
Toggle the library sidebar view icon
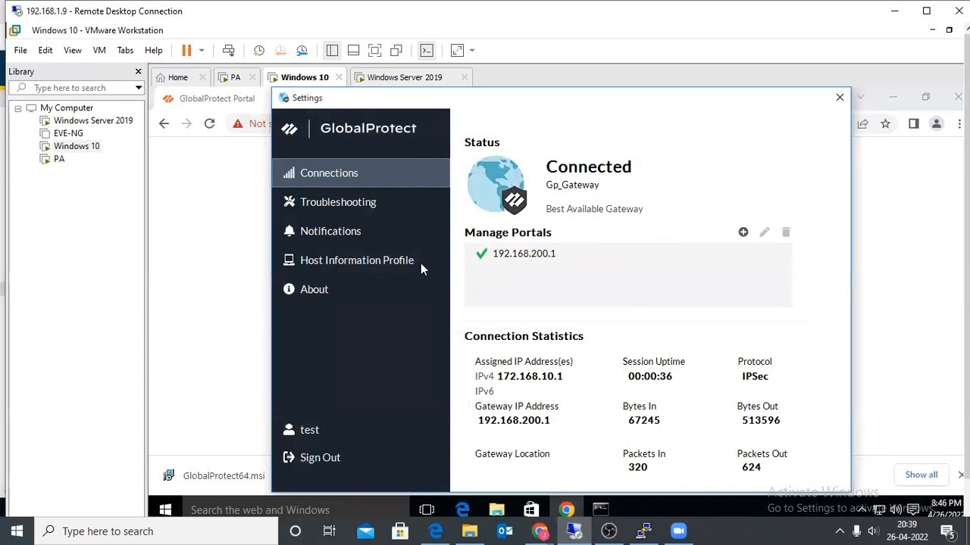pyautogui.click(x=332, y=51)
